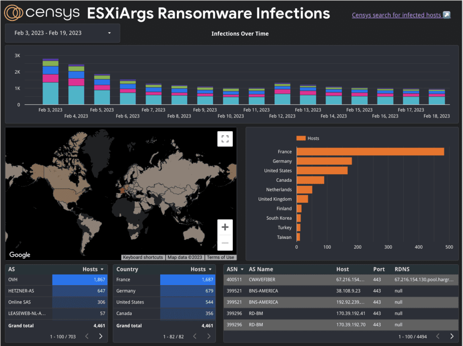Image resolution: width=463 pixels, height=346 pixels.
Task: Zoom in on the map with plus icon
Action: click(x=225, y=227)
